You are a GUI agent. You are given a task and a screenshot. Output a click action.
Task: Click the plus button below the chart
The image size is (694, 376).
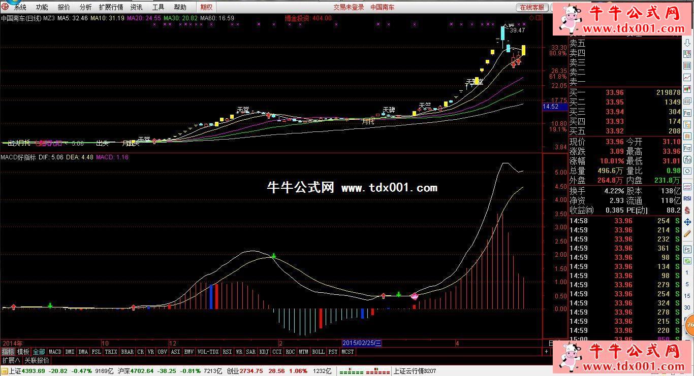pyautogui.click(x=547, y=351)
